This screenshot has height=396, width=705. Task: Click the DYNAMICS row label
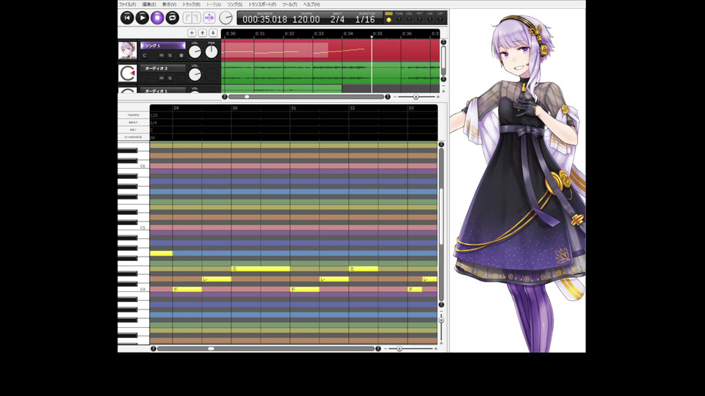pos(134,137)
